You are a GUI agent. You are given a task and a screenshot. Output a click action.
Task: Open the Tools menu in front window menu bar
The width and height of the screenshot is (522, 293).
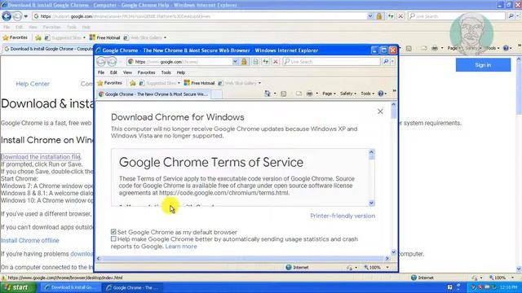166,72
